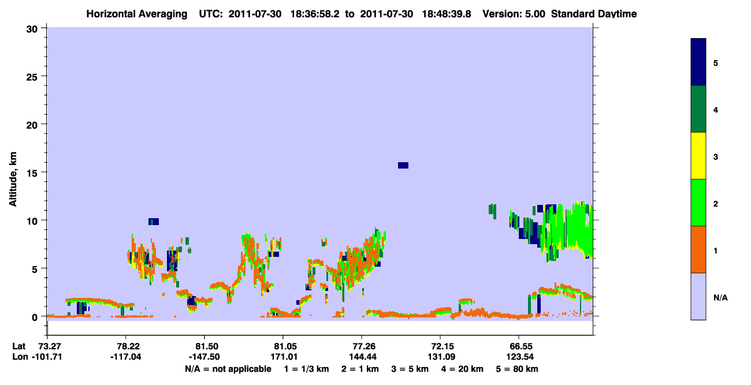Click longitude value 123.54
Image resolution: width=751 pixels, height=385 pixels.
pos(519,357)
